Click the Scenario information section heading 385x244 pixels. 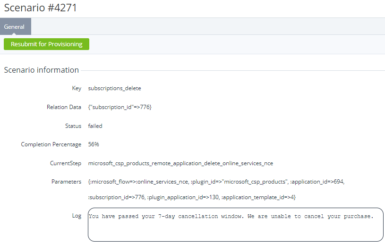(41, 70)
